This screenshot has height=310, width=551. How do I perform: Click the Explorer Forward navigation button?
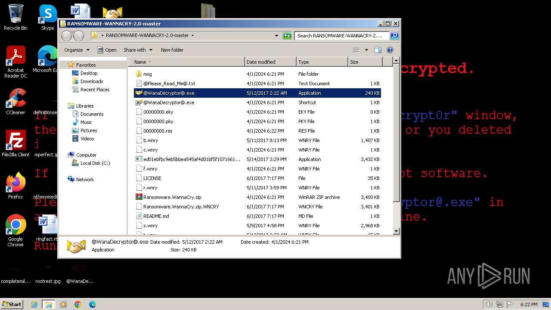tap(78, 36)
